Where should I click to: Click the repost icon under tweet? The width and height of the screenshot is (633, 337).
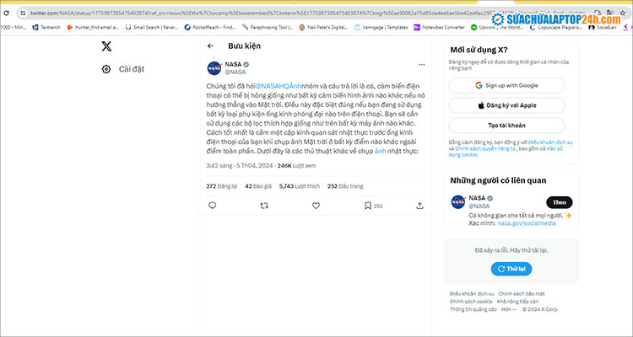(x=264, y=205)
